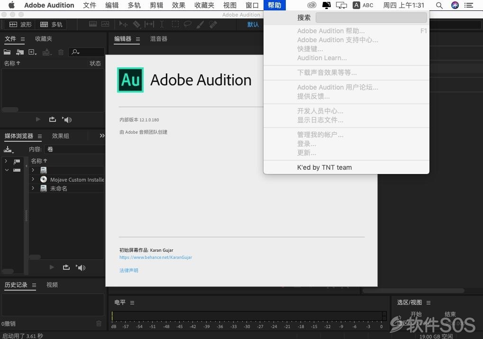
Task: Open the 法律声明 link
Action: click(129, 270)
